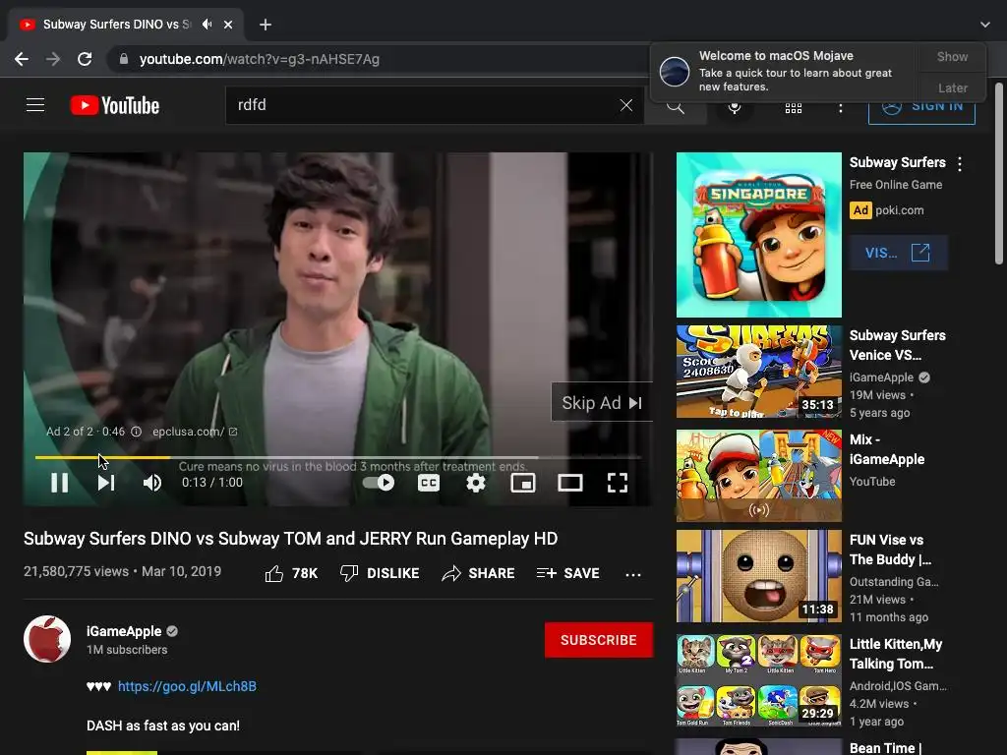View site info via lock icon
The image size is (1007, 755).
click(x=124, y=59)
